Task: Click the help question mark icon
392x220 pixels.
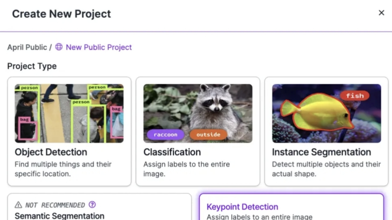Action: pos(92,205)
